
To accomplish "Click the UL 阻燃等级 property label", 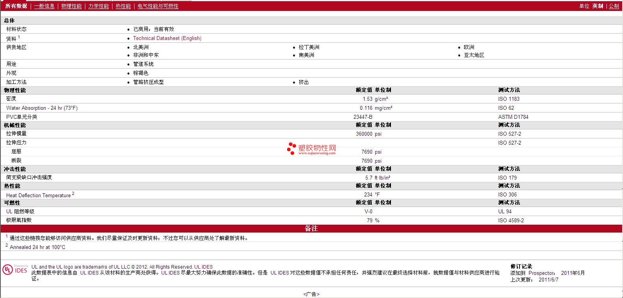I will pos(20,211).
